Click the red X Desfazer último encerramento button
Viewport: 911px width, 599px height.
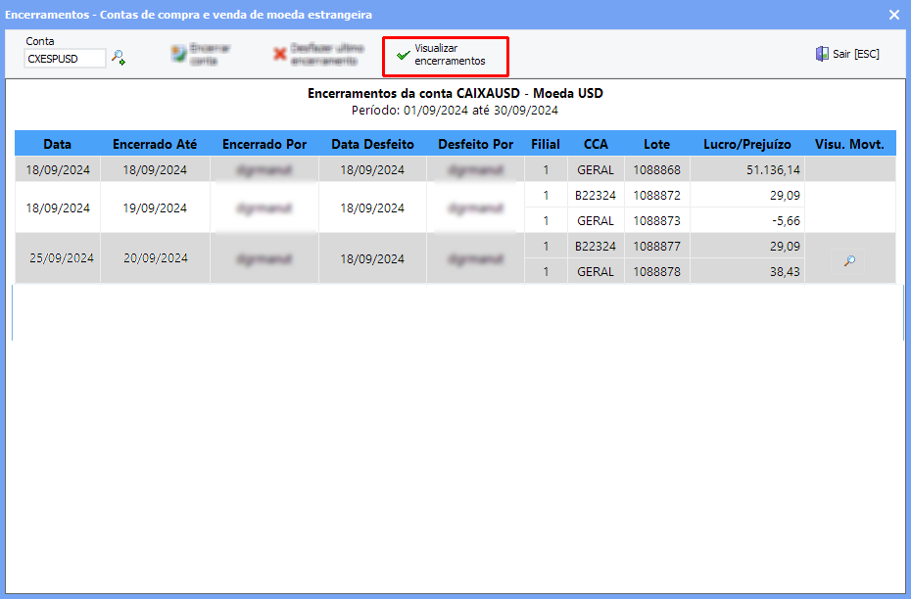click(x=318, y=55)
